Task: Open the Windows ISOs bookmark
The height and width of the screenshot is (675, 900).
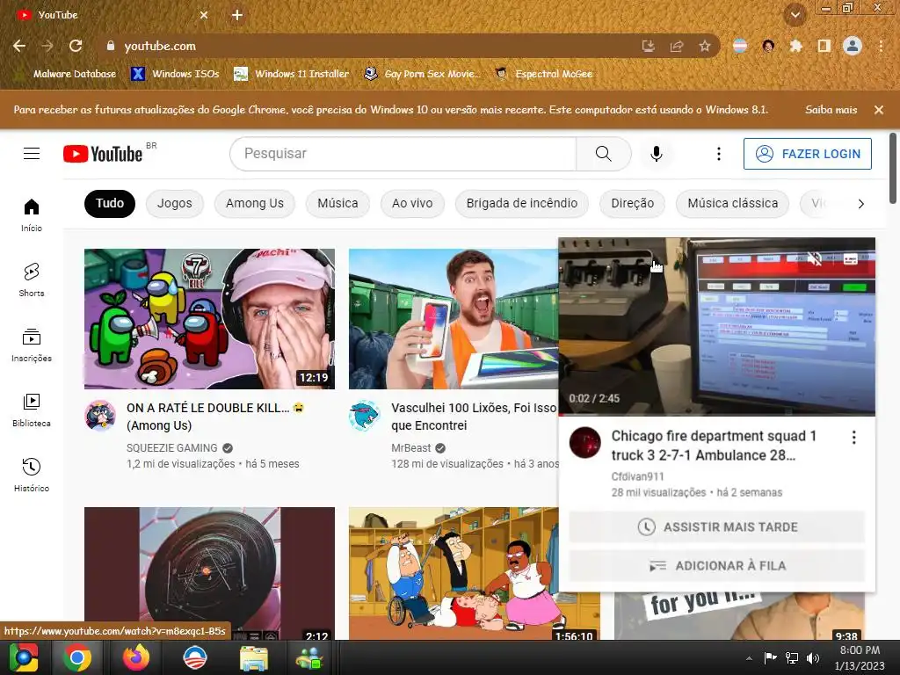Action: tap(176, 74)
